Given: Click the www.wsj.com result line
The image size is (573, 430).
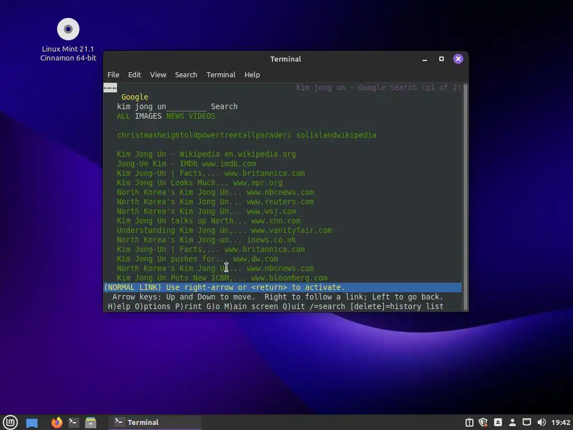Looking at the screenshot, I should [206, 211].
